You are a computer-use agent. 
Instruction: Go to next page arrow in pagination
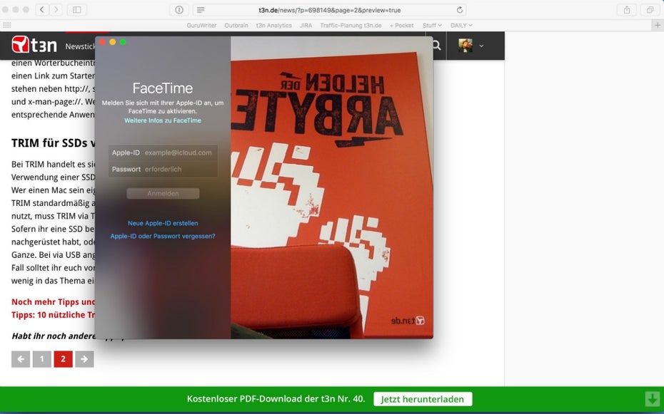(x=84, y=359)
